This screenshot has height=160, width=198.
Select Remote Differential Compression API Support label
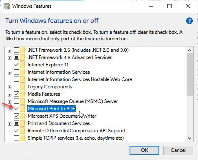click(x=77, y=131)
